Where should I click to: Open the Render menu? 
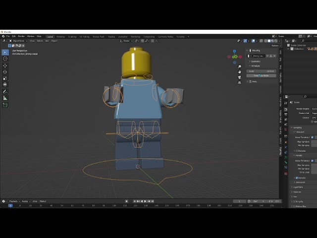21,36
